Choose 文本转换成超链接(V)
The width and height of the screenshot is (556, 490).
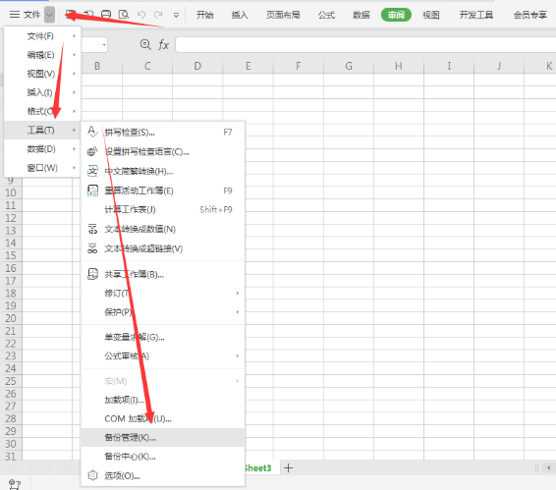click(163, 248)
